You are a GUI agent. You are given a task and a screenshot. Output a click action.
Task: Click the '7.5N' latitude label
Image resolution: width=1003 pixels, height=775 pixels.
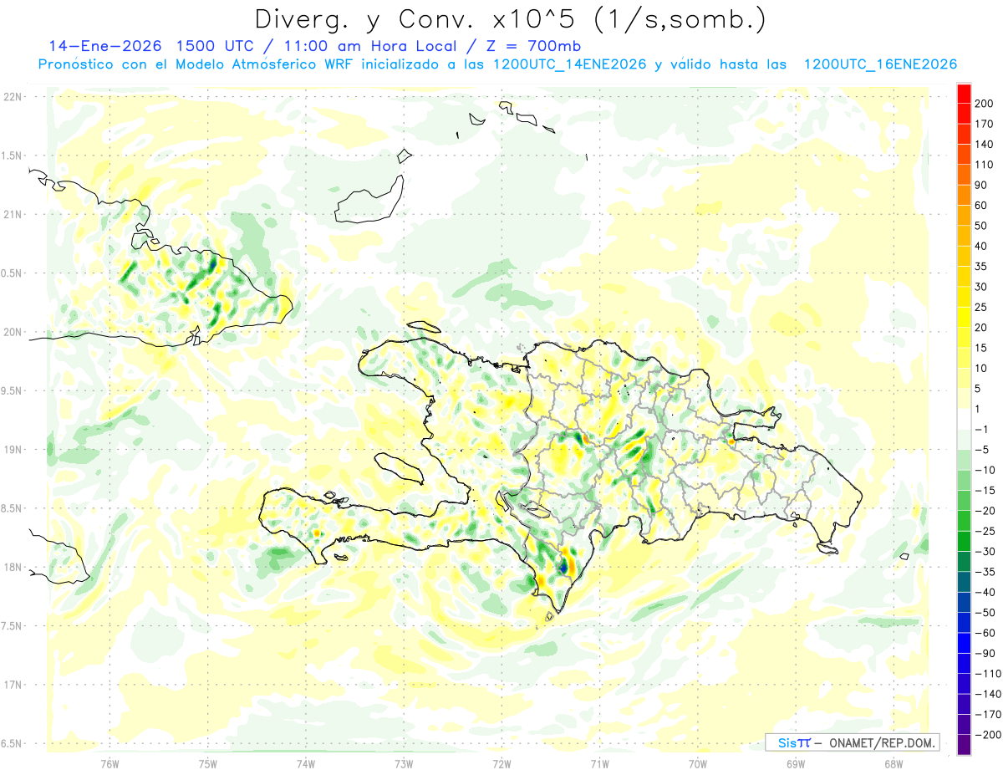[11, 626]
